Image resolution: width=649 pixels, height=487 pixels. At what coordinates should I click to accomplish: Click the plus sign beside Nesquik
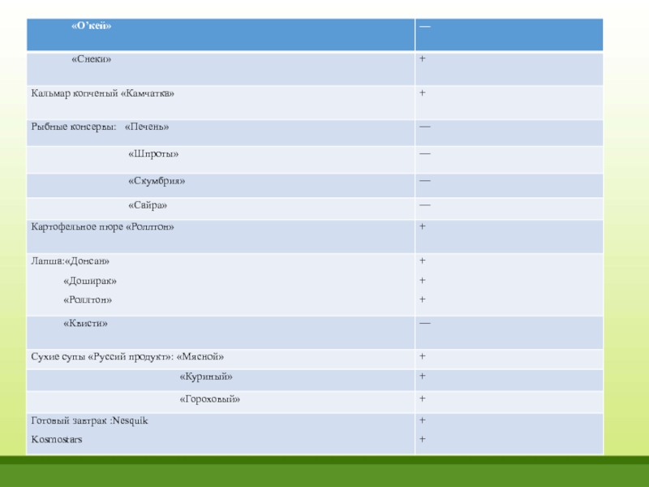tap(422, 420)
